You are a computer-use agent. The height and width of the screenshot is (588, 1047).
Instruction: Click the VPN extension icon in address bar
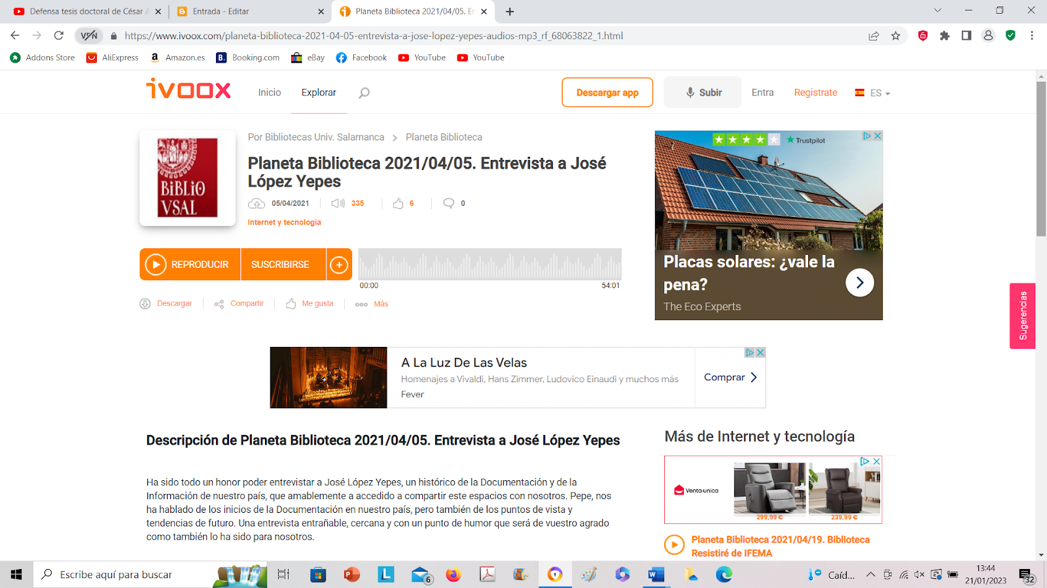tap(89, 36)
